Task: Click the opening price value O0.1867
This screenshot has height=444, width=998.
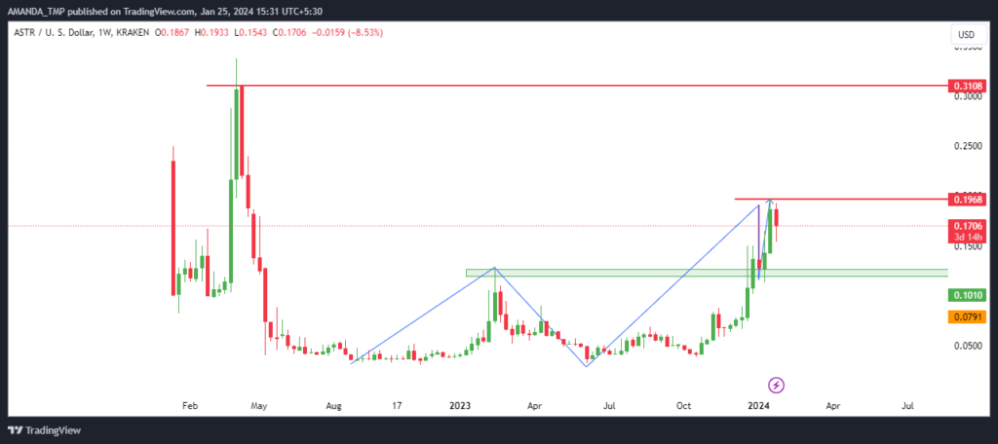Action: point(172,32)
